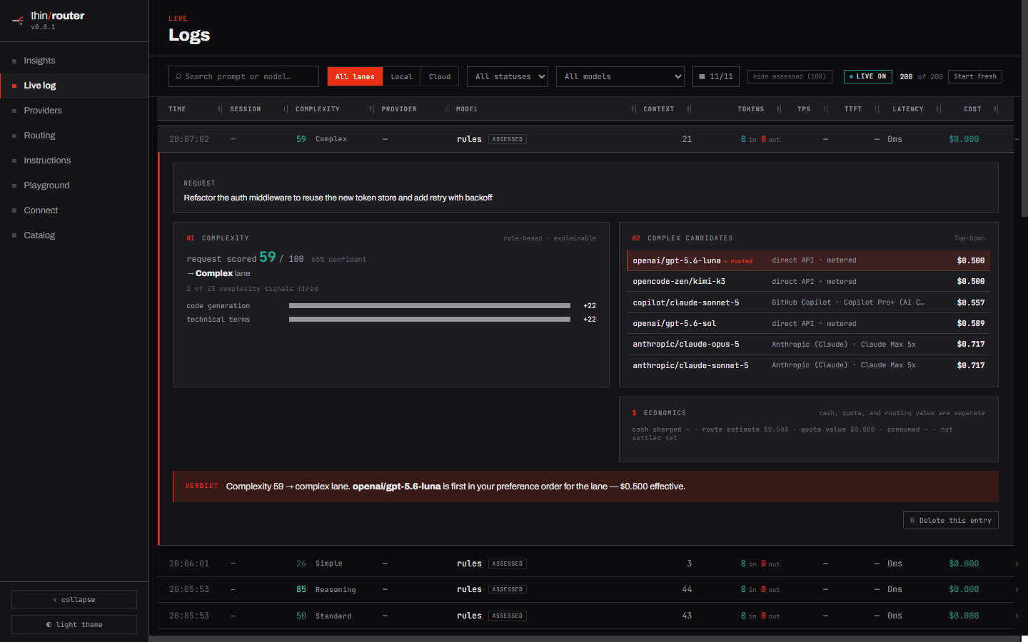
Task: Filter logs to Cloud lane
Action: [x=440, y=76]
